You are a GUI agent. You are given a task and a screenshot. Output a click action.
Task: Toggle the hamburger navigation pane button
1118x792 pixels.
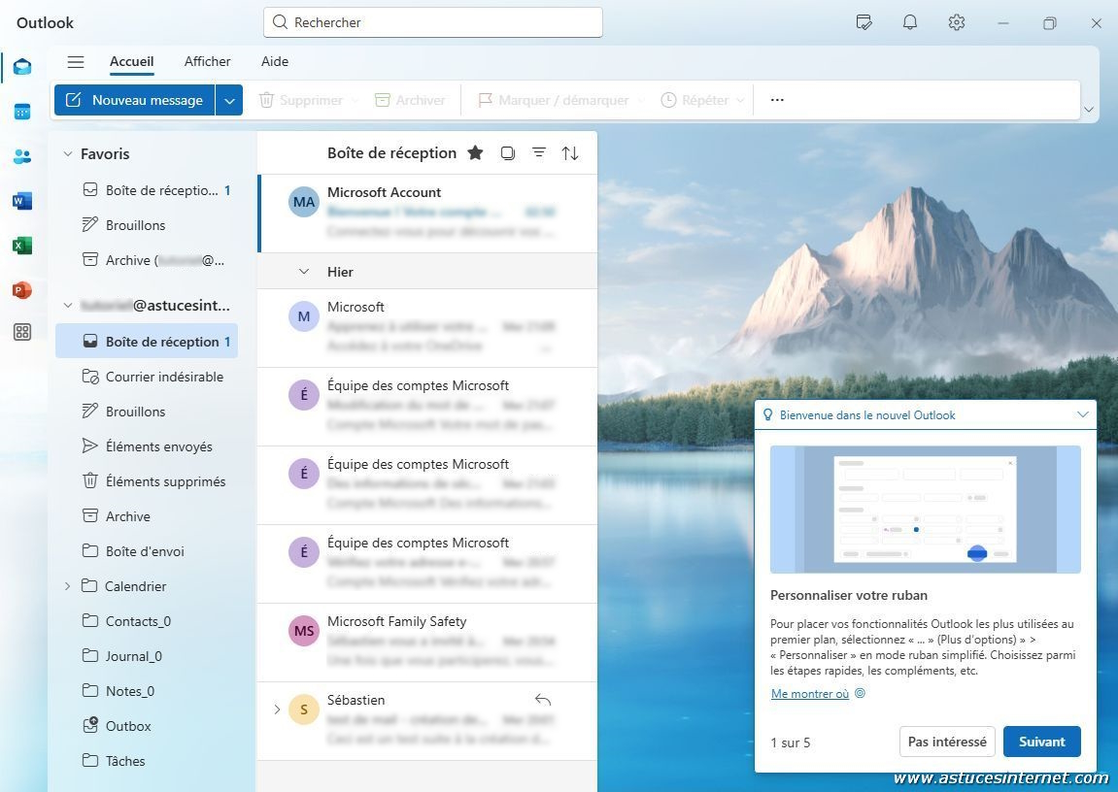click(76, 62)
